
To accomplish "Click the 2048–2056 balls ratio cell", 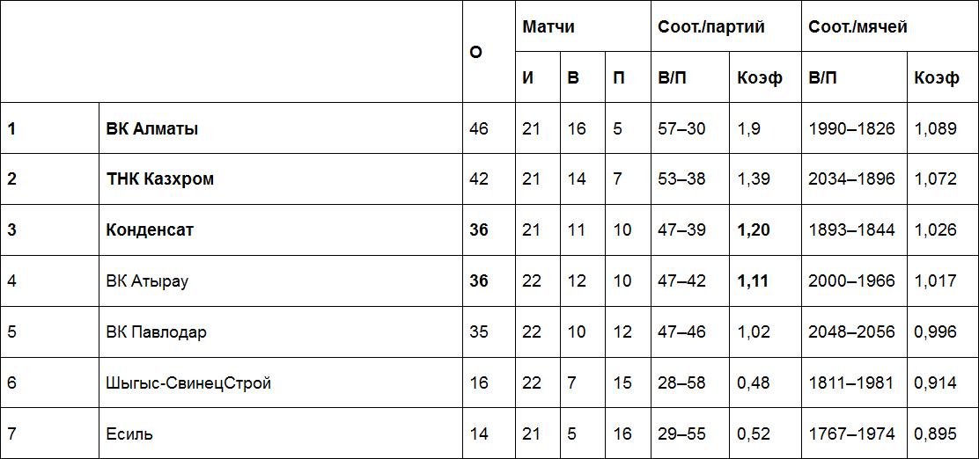I will click(851, 332).
